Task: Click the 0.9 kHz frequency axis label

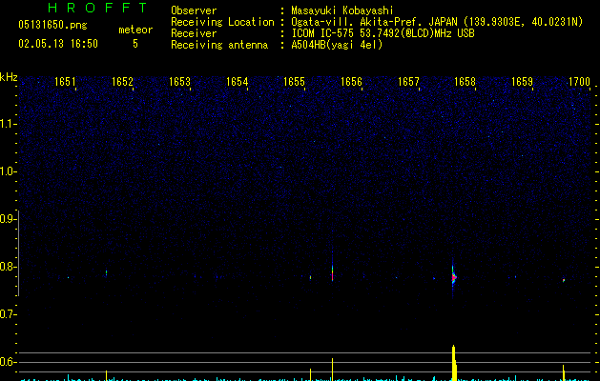Action: pos(8,219)
